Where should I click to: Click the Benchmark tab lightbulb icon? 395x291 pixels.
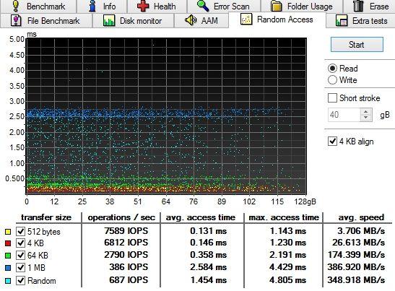point(15,6)
